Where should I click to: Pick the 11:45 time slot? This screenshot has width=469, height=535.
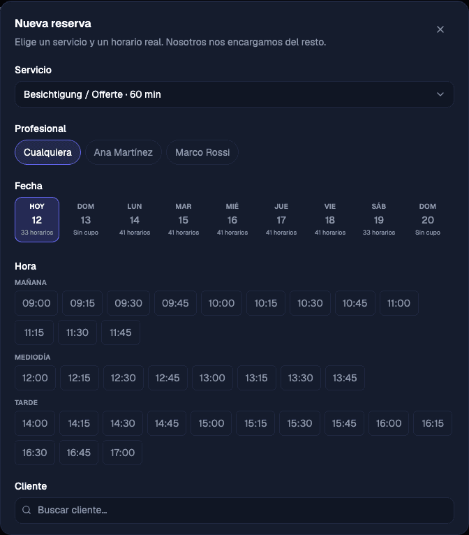[121, 332]
